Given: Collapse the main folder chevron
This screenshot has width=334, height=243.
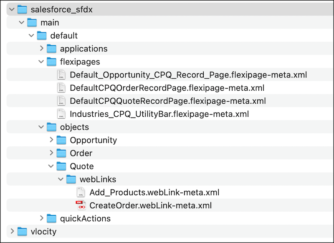Looking at the screenshot, I should pyautogui.click(x=22, y=23).
